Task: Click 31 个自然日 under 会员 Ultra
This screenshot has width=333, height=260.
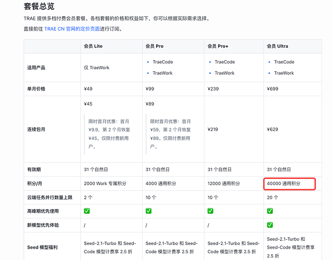Action: point(279,170)
